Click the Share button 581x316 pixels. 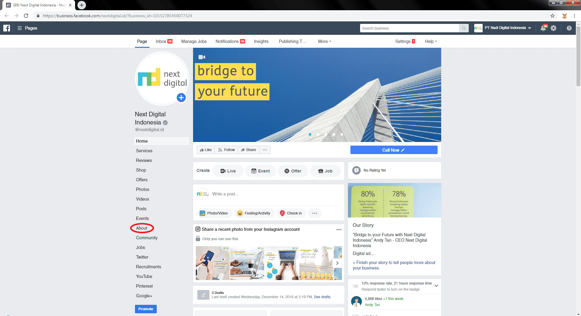[x=248, y=150]
